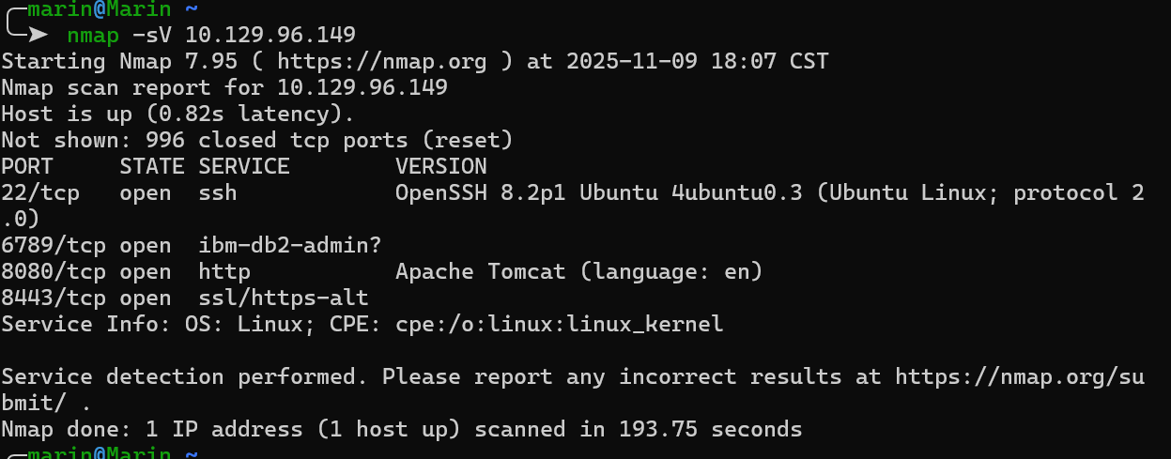Click the STATE column header
This screenshot has height=459, width=1171.
tap(152, 167)
